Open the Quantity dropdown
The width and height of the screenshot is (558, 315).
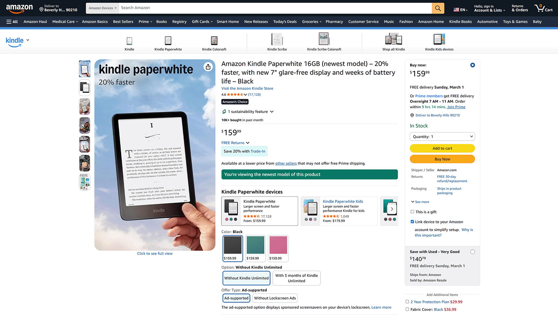pyautogui.click(x=442, y=136)
